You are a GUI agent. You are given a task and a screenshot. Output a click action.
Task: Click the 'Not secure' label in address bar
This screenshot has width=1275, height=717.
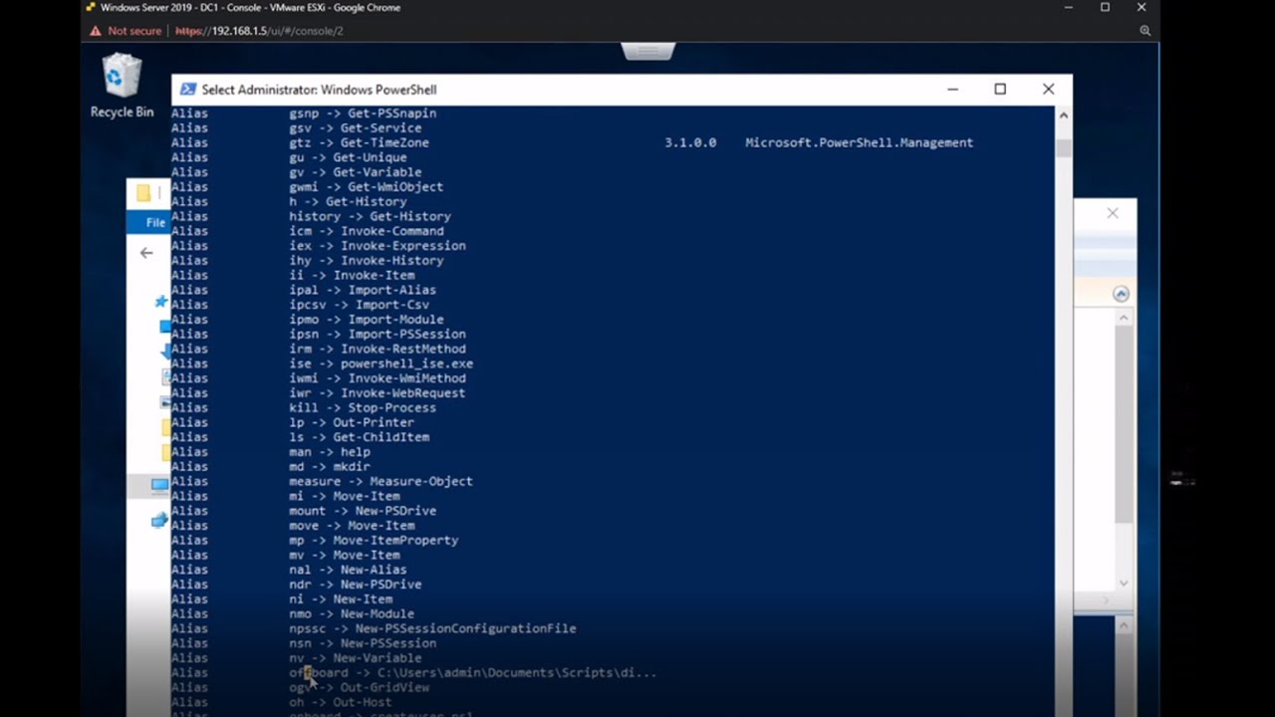[x=134, y=31]
